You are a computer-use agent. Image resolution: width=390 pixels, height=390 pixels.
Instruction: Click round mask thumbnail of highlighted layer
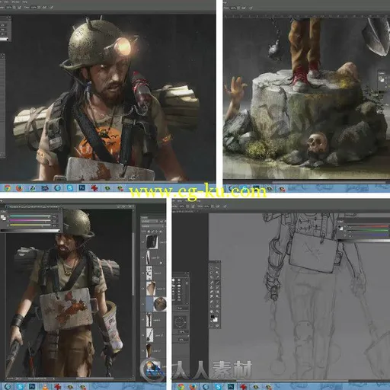(160, 304)
